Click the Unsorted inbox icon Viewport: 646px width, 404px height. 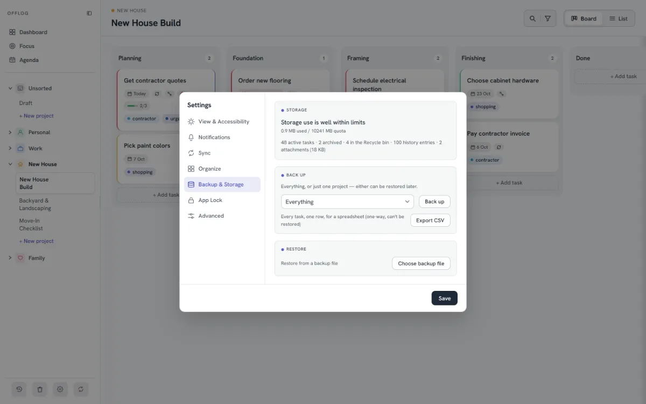(20, 88)
